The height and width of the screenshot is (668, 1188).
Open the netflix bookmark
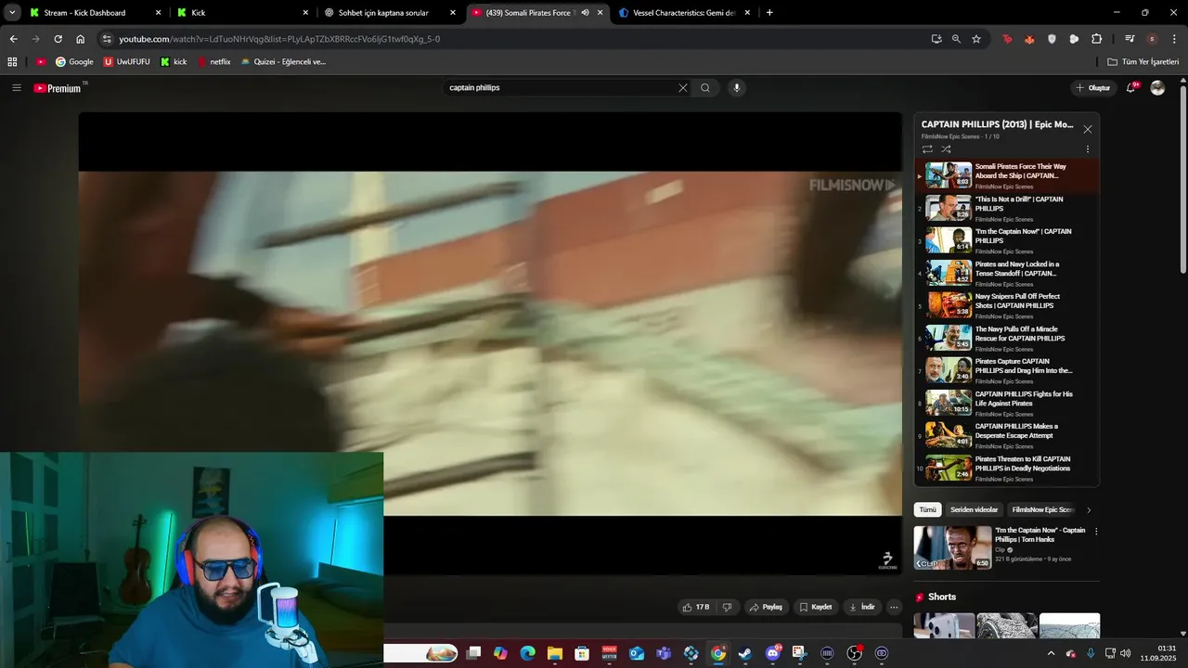214,62
